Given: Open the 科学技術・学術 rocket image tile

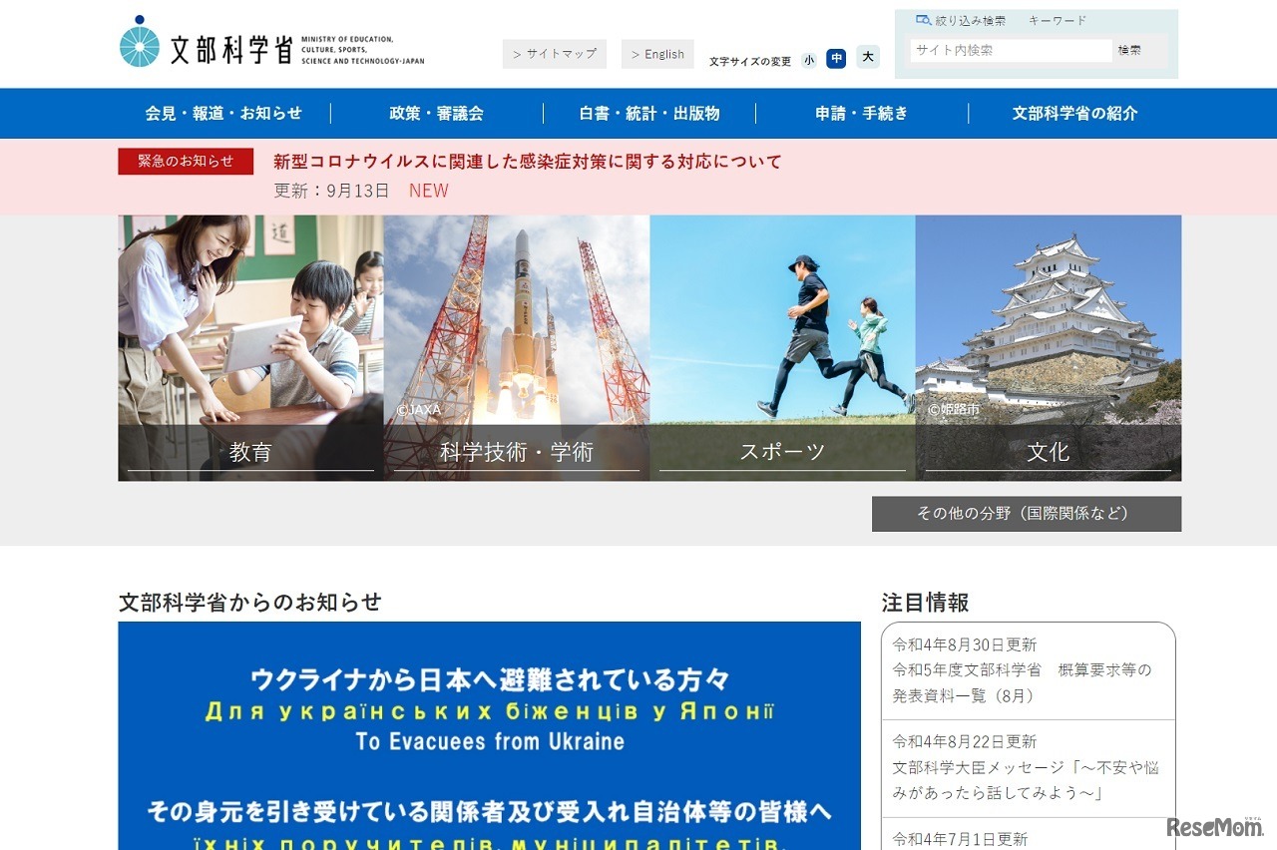Looking at the screenshot, I should [x=517, y=348].
